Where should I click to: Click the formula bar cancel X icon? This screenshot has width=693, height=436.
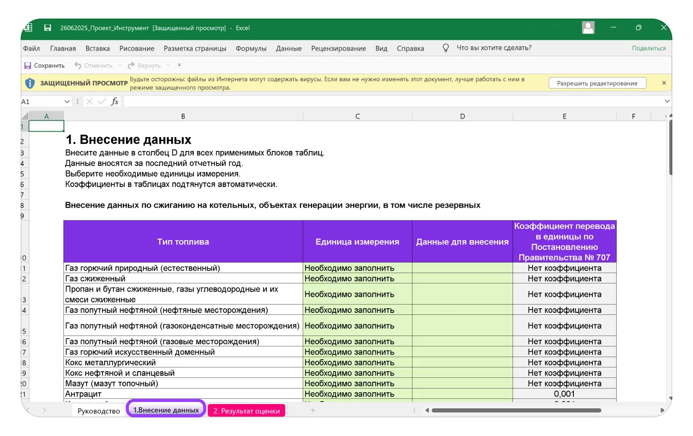pyautogui.click(x=90, y=102)
